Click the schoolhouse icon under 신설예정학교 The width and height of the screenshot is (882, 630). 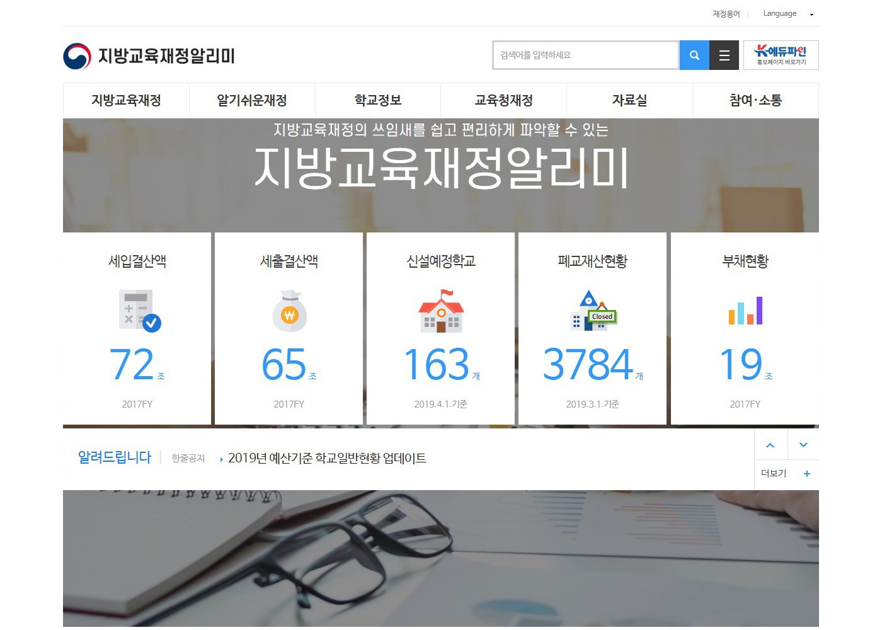[x=441, y=311]
